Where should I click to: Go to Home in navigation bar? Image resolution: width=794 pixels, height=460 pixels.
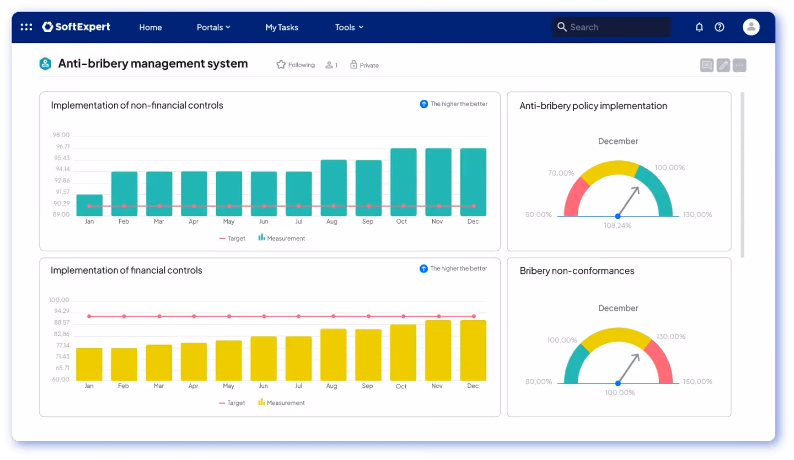(151, 27)
